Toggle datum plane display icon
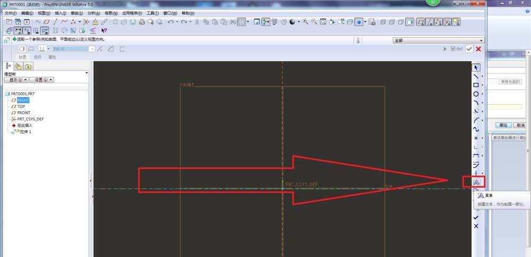This screenshot has height=257, width=531. [418, 22]
